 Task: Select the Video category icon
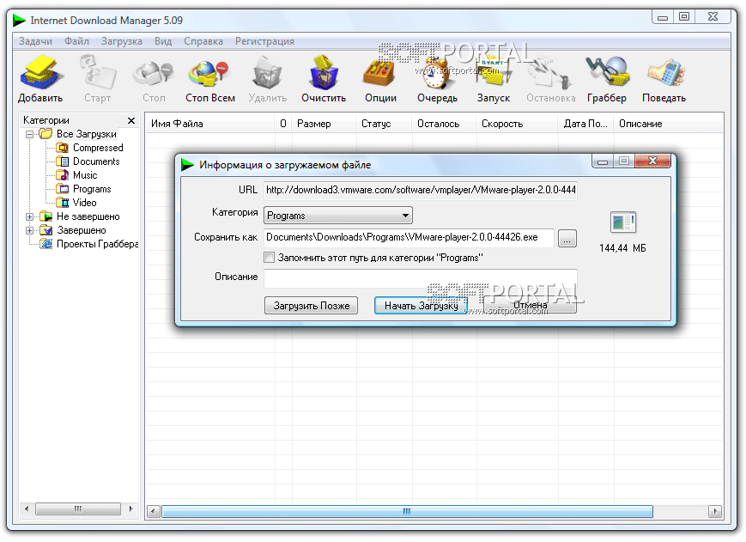(63, 203)
